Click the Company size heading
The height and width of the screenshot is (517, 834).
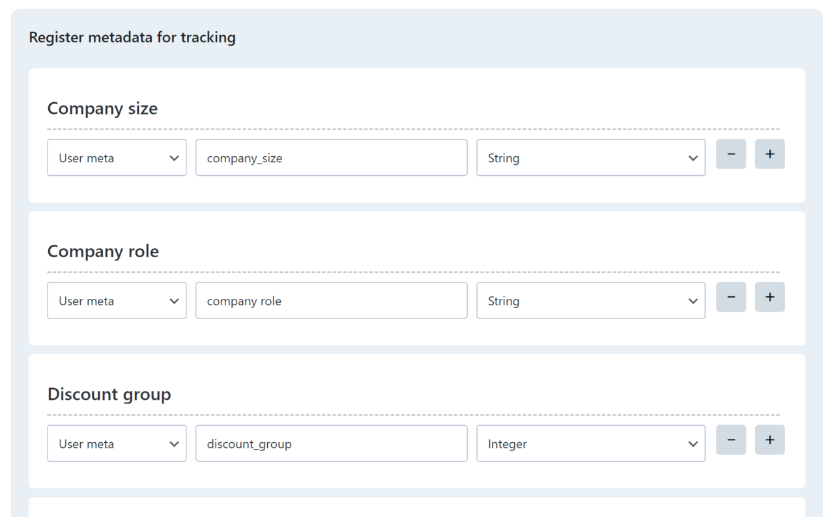click(x=102, y=108)
